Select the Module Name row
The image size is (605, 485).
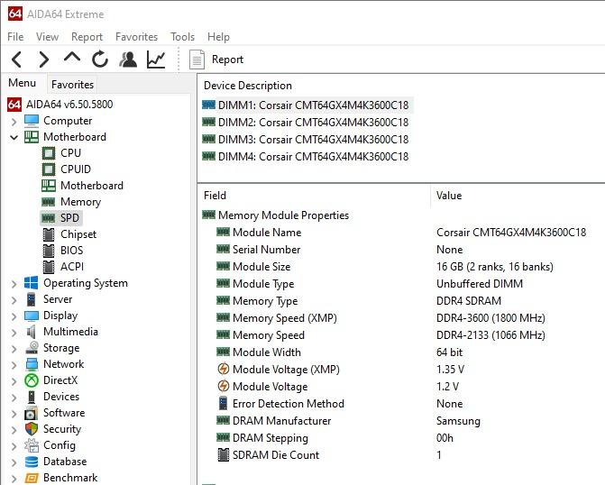tap(401, 233)
